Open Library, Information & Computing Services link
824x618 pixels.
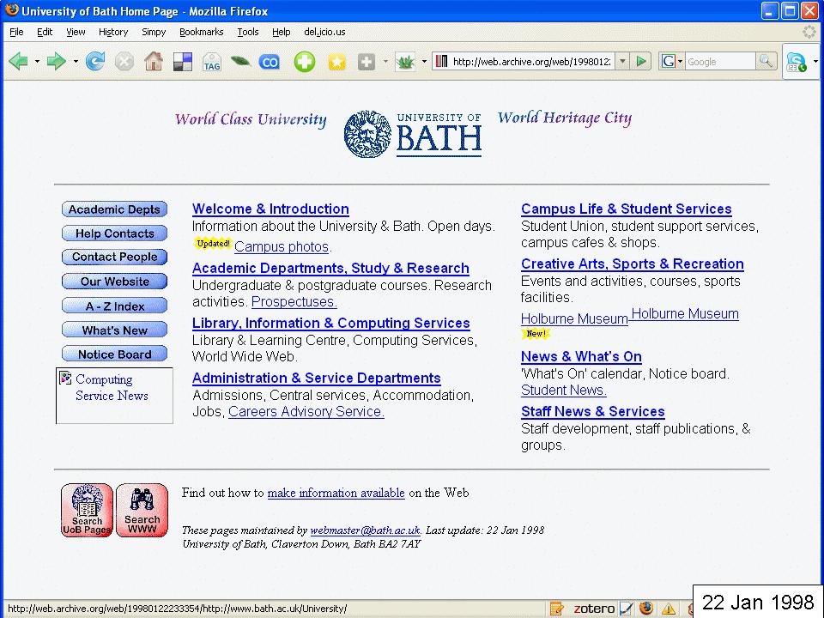[331, 324]
